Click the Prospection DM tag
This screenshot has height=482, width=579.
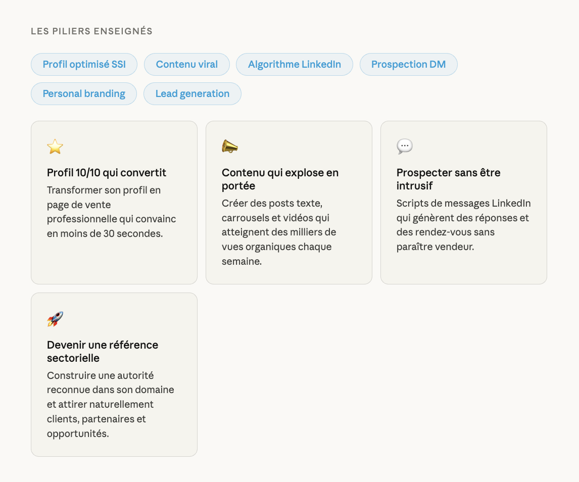(408, 65)
